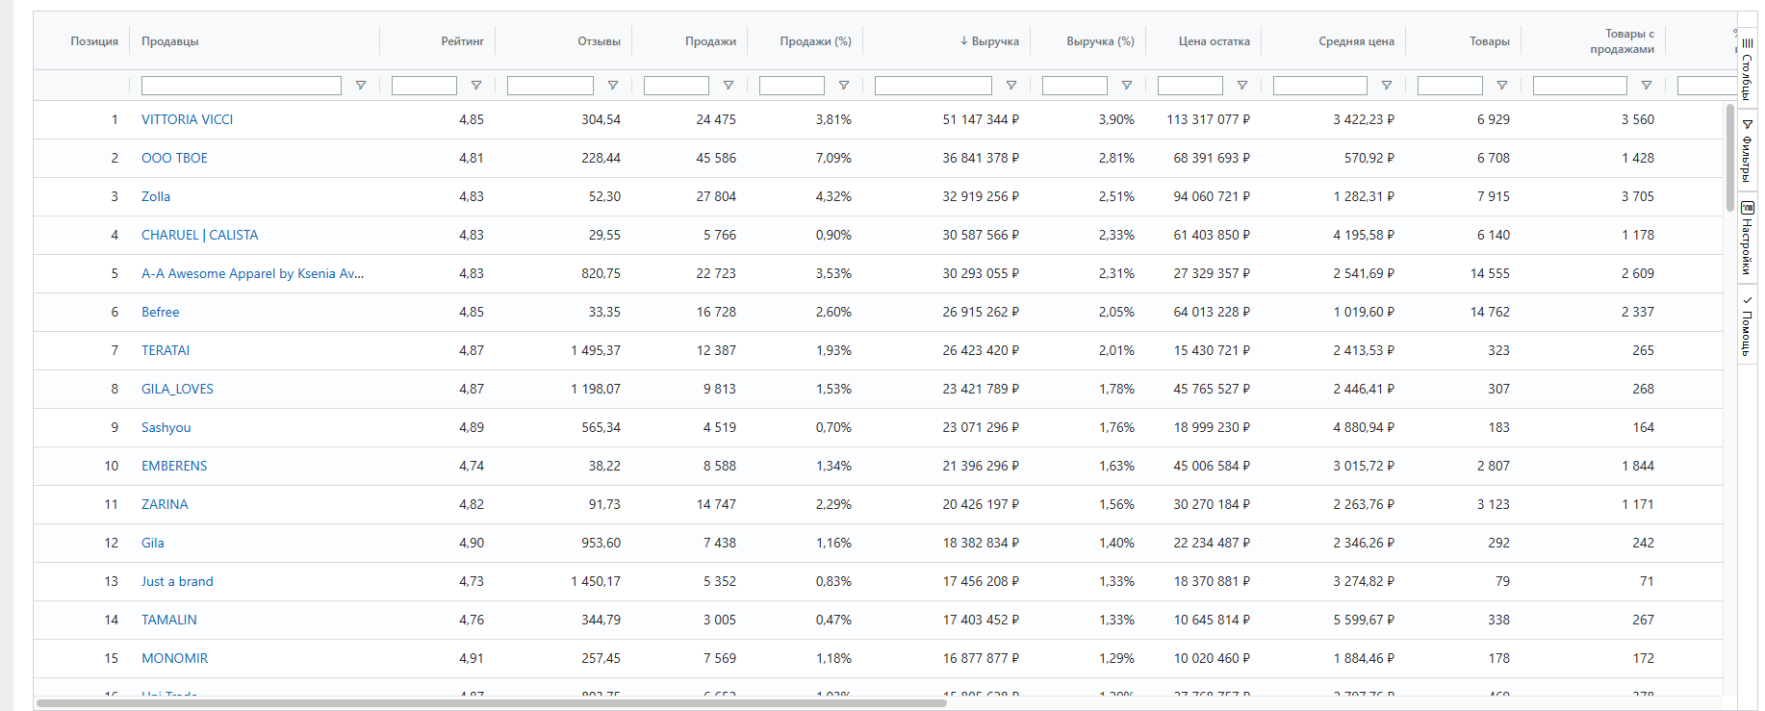This screenshot has width=1765, height=711.
Task: Focus the Рейтинг filter input
Action: [x=424, y=86]
